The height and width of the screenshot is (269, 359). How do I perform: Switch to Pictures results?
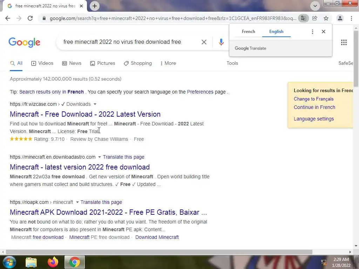pos(103,63)
